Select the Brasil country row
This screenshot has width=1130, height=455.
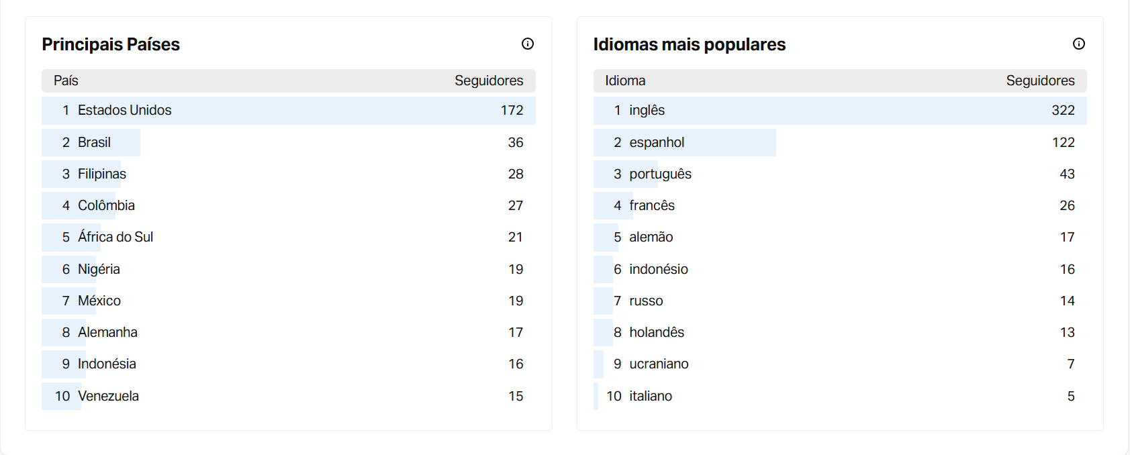coord(289,142)
